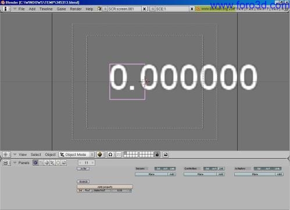
Task: Toggle Act filter in Actuators column
Action: click(x=268, y=169)
